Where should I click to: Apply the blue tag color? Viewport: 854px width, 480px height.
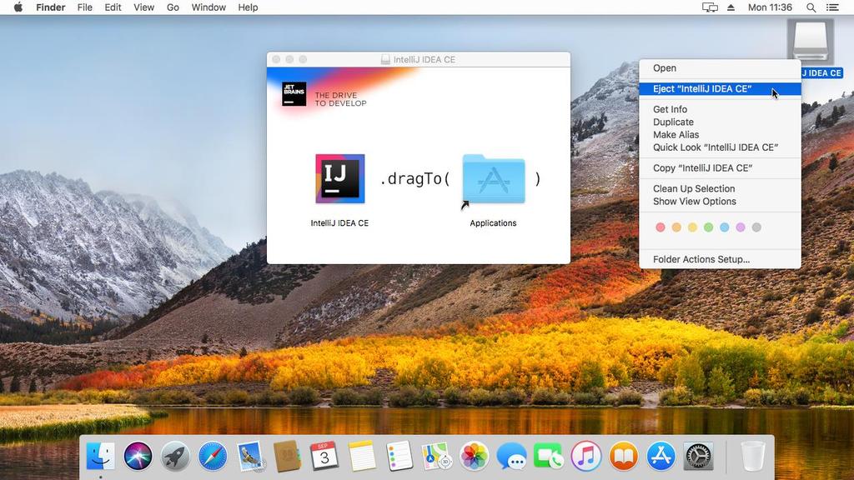click(725, 227)
